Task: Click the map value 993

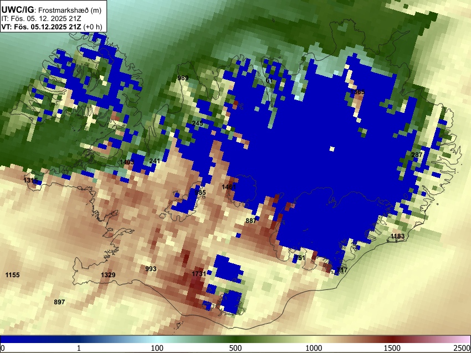Action: (151, 269)
